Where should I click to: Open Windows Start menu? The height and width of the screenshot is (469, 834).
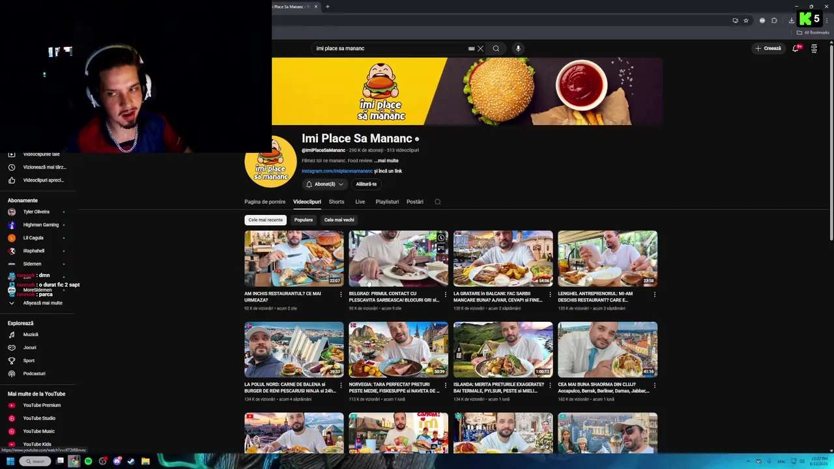pos(10,461)
